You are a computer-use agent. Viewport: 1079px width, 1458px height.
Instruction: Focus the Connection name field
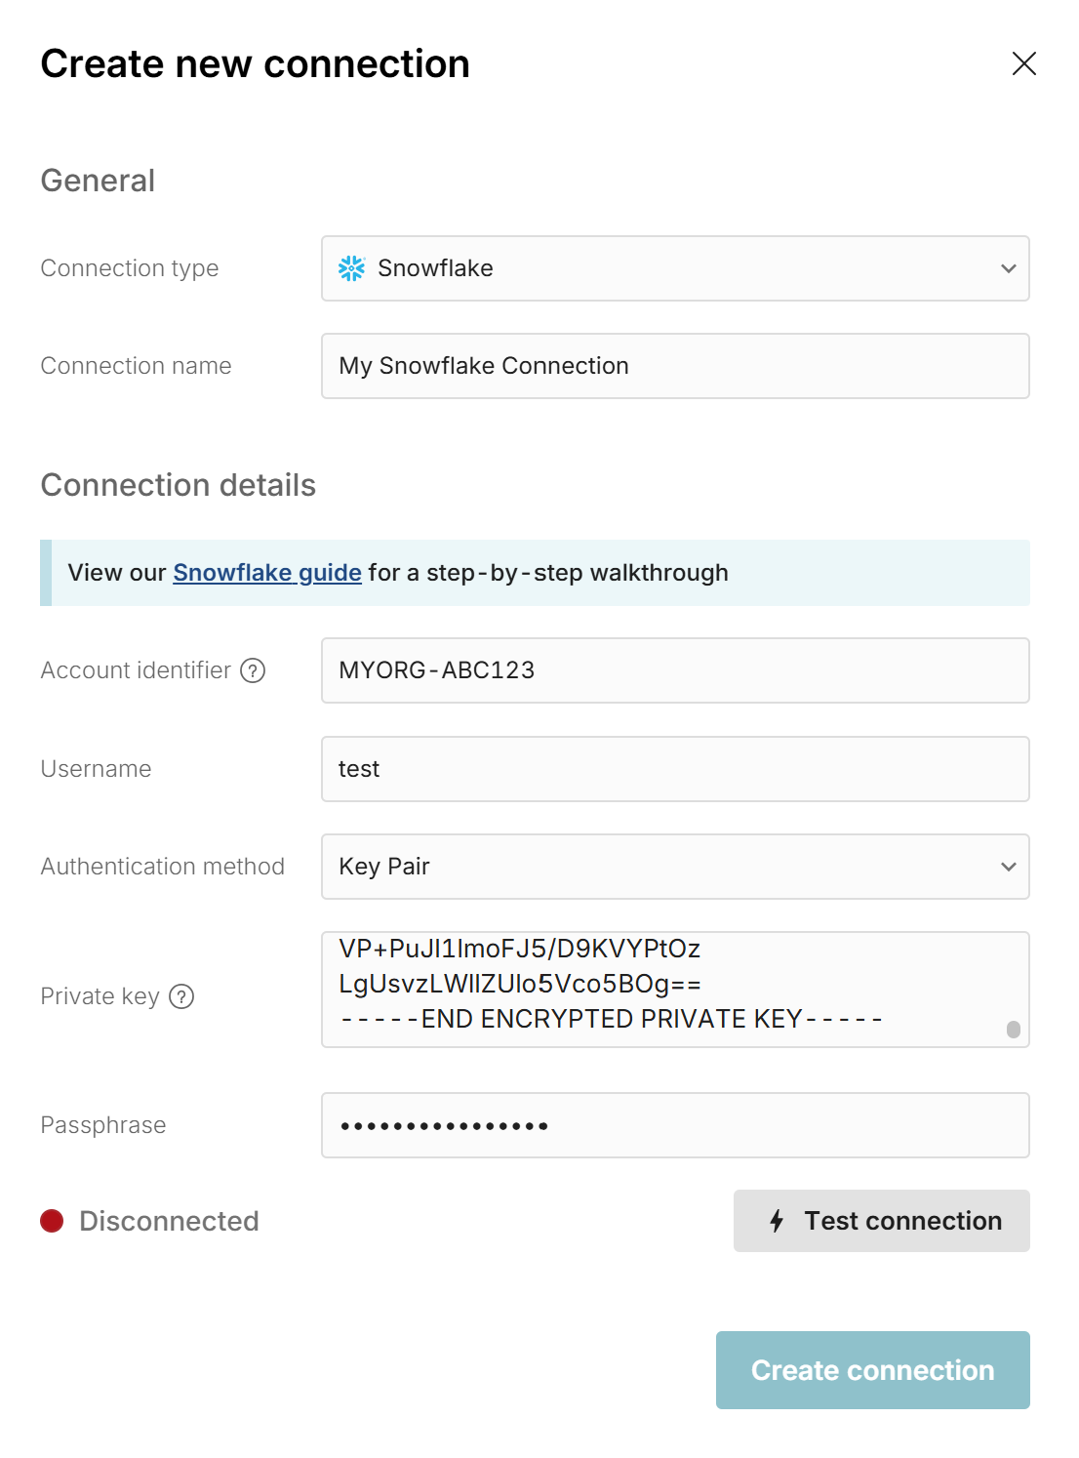pos(675,366)
